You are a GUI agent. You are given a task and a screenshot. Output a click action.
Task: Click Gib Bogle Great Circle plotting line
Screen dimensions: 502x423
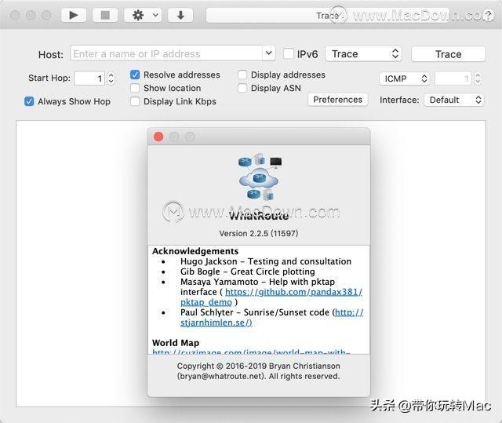tap(248, 272)
